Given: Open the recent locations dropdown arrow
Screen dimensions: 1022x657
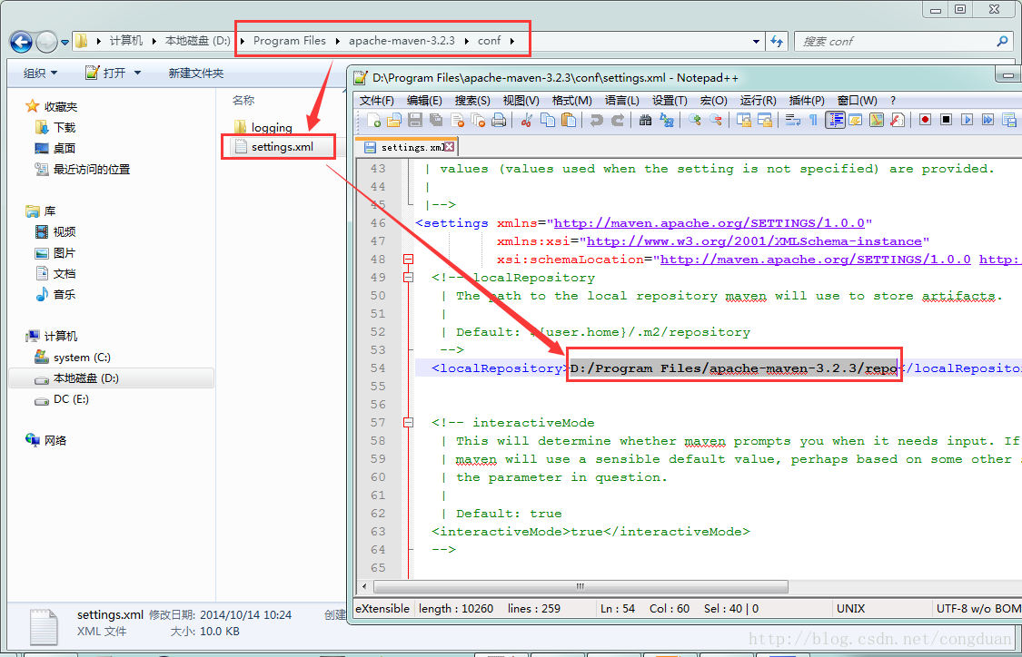Looking at the screenshot, I should point(64,43).
